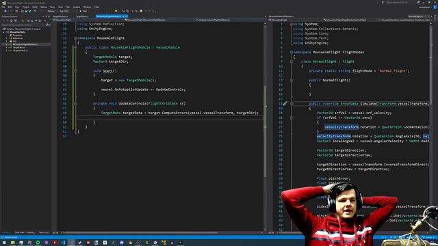
Task: Select TargetData.cs in Solution Explorer
Action: 19,47
